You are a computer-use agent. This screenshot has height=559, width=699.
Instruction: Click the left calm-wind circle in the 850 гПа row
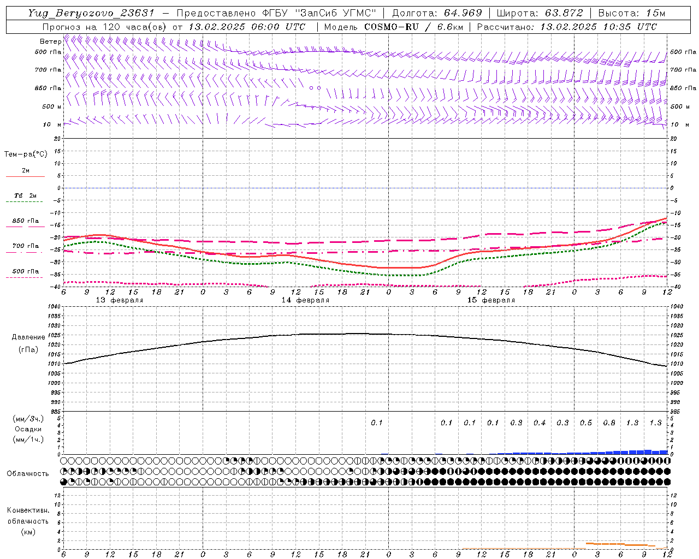(311, 87)
